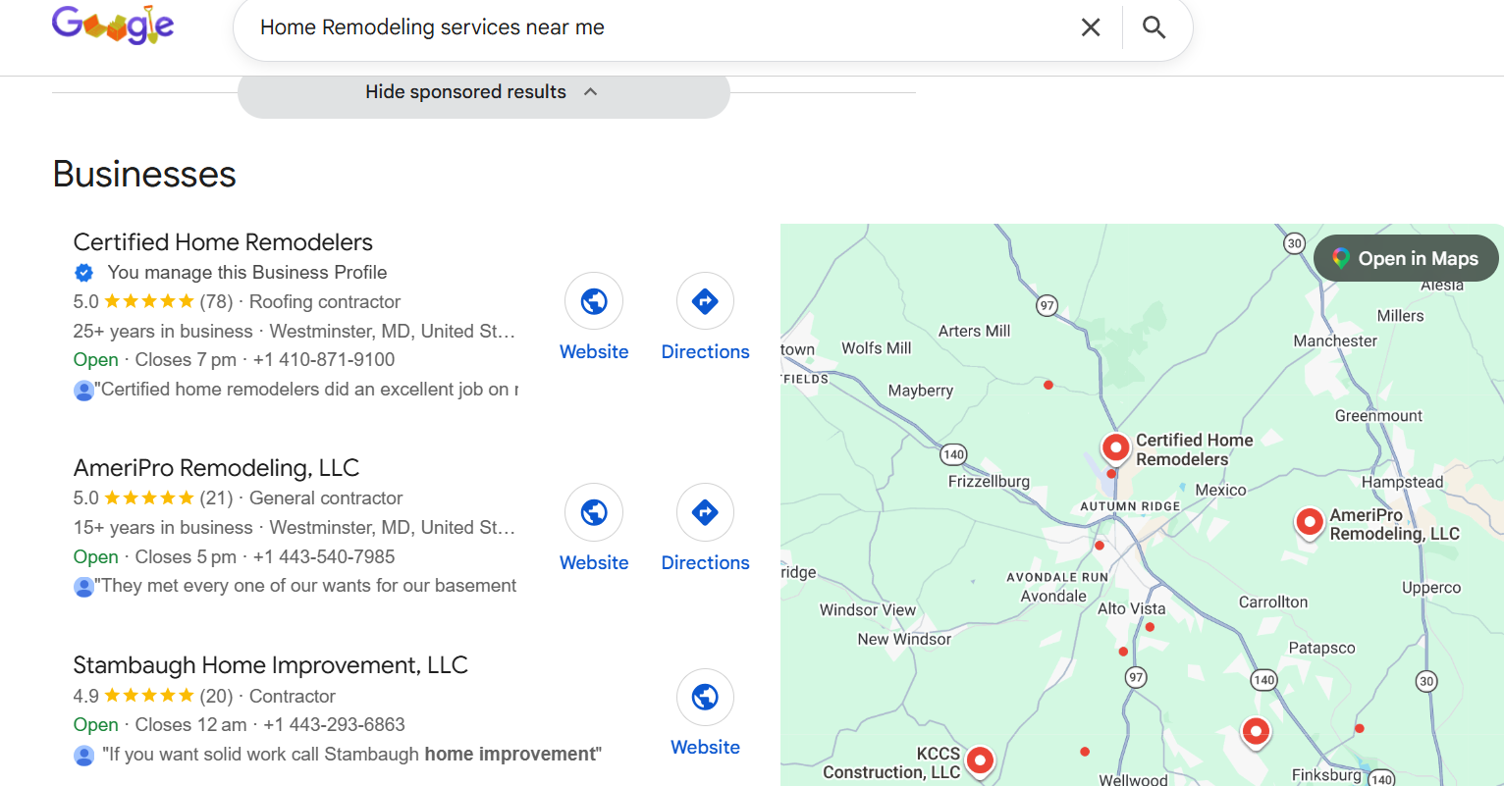Open Directions icon for Certified Home Remodelers
Screen dimensions: 1504x786
705,301
